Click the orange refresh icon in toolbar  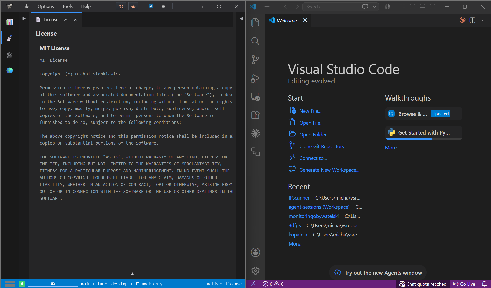121,6
